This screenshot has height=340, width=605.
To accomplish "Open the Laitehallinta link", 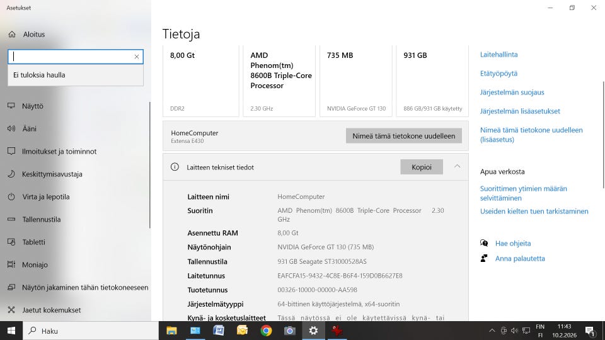I will [x=498, y=54].
